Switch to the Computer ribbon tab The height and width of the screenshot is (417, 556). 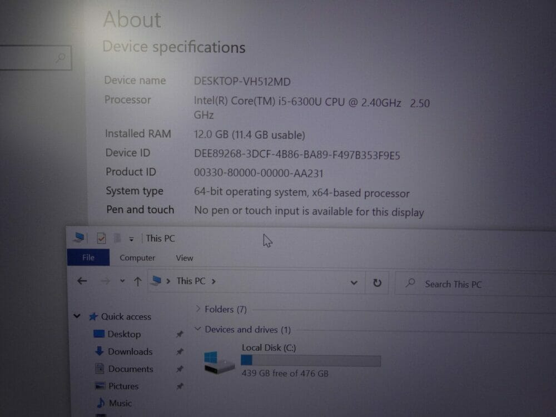(x=137, y=258)
